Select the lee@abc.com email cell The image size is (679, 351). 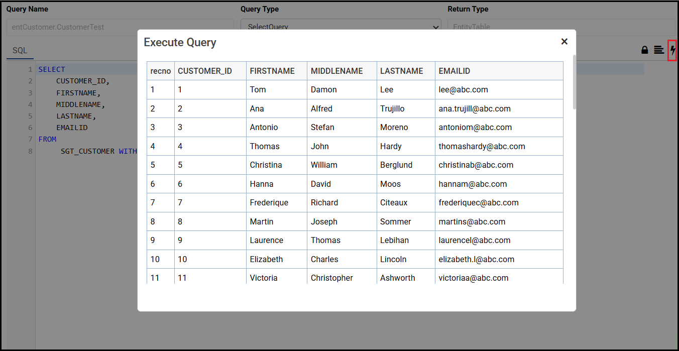point(463,90)
